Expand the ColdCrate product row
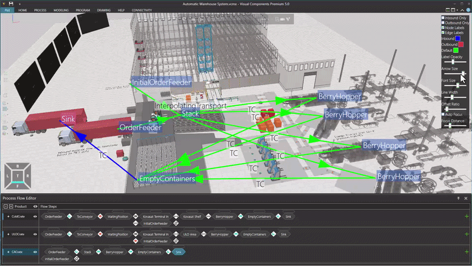The width and height of the screenshot is (472, 266). [x=8, y=216]
